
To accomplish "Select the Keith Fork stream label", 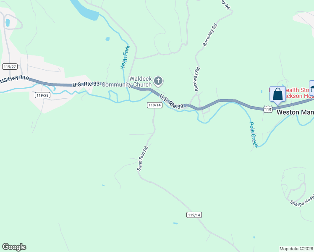I will point(125,57).
